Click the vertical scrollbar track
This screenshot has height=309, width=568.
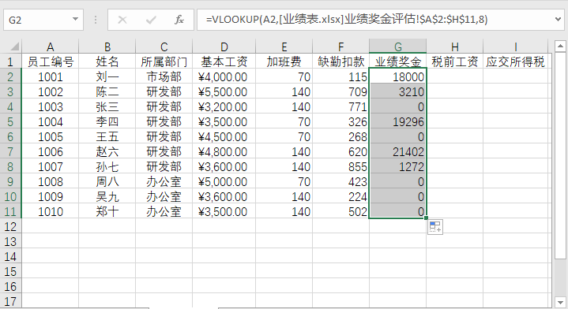(x=560, y=173)
